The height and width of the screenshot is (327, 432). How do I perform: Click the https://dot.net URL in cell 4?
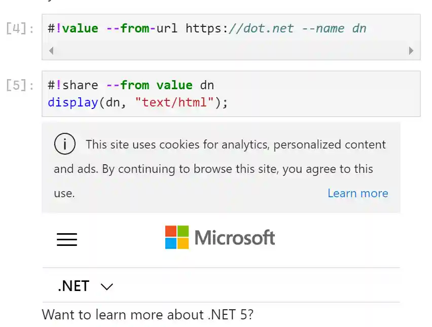tap(239, 28)
